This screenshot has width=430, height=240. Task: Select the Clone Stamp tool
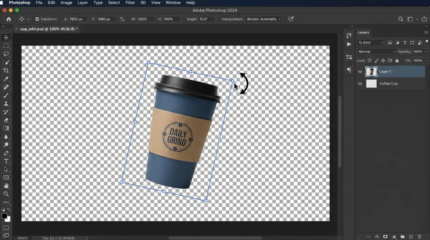pos(6,104)
